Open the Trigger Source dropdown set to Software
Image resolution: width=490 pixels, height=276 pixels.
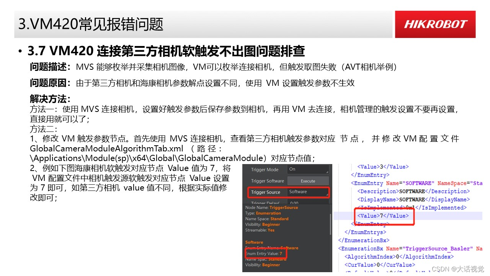[308, 192]
